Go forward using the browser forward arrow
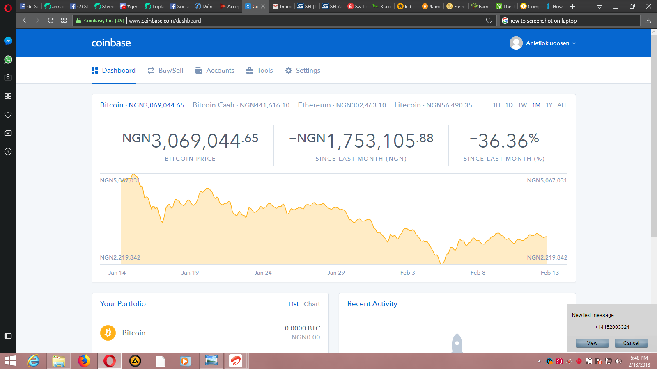This screenshot has height=369, width=657. [37, 20]
